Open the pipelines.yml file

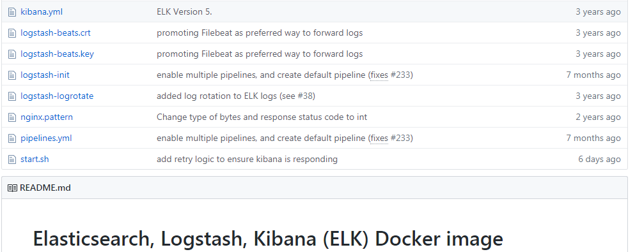tap(46, 138)
